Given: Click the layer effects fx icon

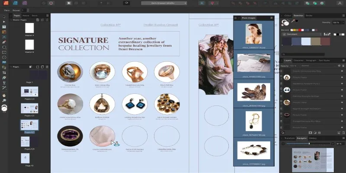Looking at the screenshot, I should pyautogui.click(x=319, y=133).
